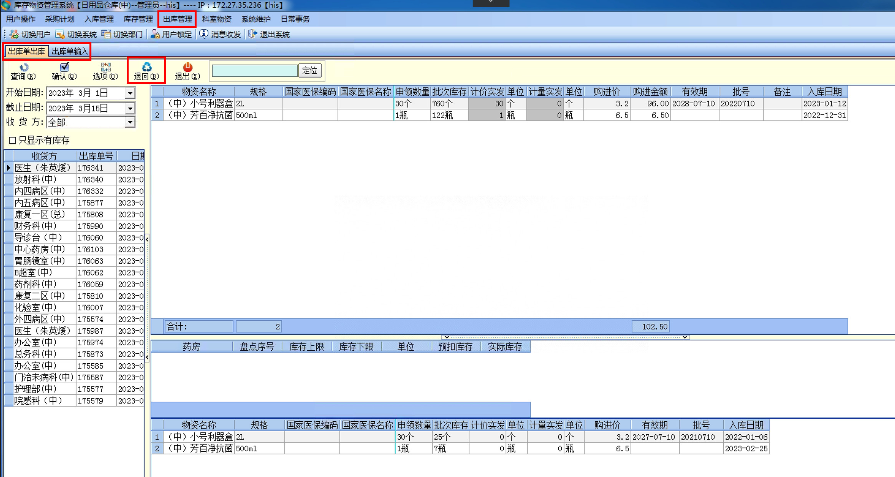The image size is (895, 477).
Task: Click the 查询 (query) refresh icon
Action: [24, 67]
